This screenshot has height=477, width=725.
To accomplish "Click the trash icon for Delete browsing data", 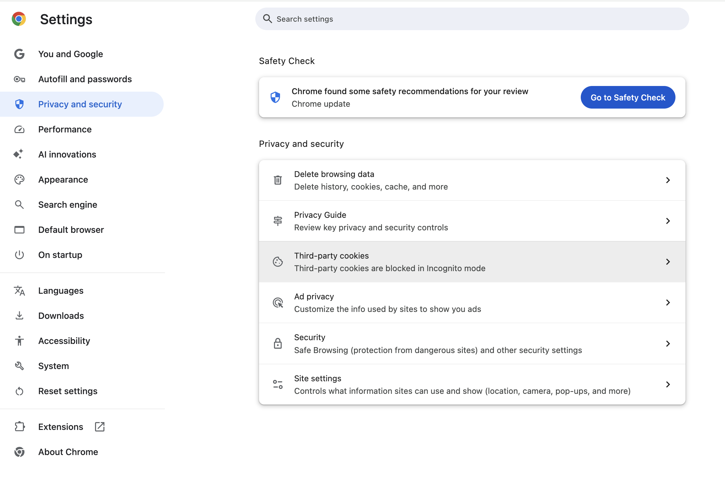I will click(x=278, y=180).
